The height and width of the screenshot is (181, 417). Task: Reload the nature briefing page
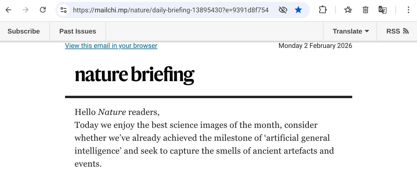pos(43,10)
